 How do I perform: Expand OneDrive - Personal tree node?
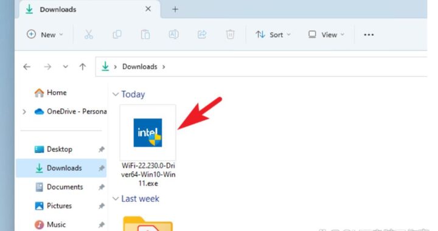[x=24, y=112]
